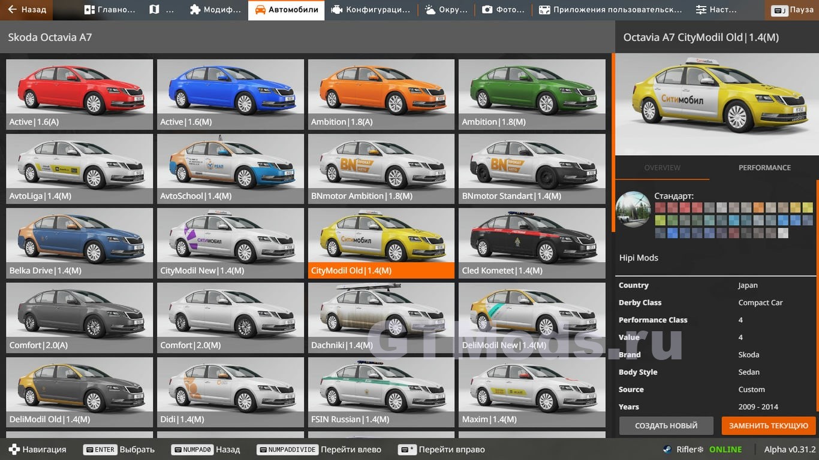Click the ЗАМЕНИТЬ ТЕКУЩУЮ button
Screen dimensions: 819x460
click(769, 426)
